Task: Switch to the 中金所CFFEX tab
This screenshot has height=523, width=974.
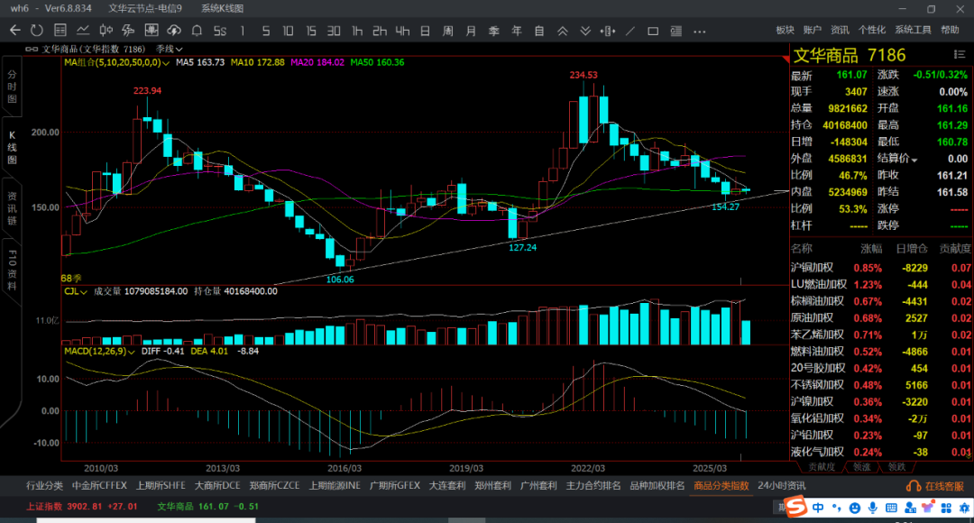Action: pos(101,486)
